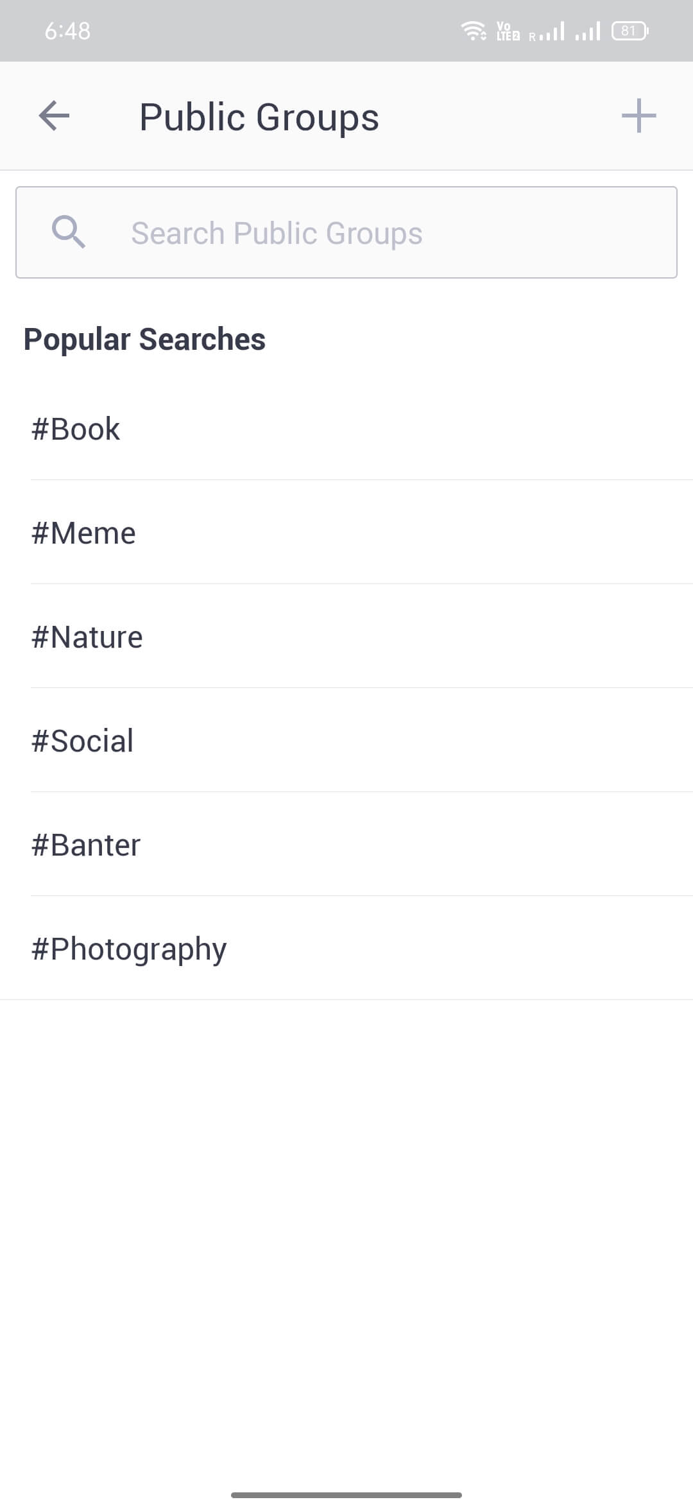Viewport: 693px width, 1502px height.
Task: Tap the VoLTE status indicator
Action: pyautogui.click(x=508, y=31)
